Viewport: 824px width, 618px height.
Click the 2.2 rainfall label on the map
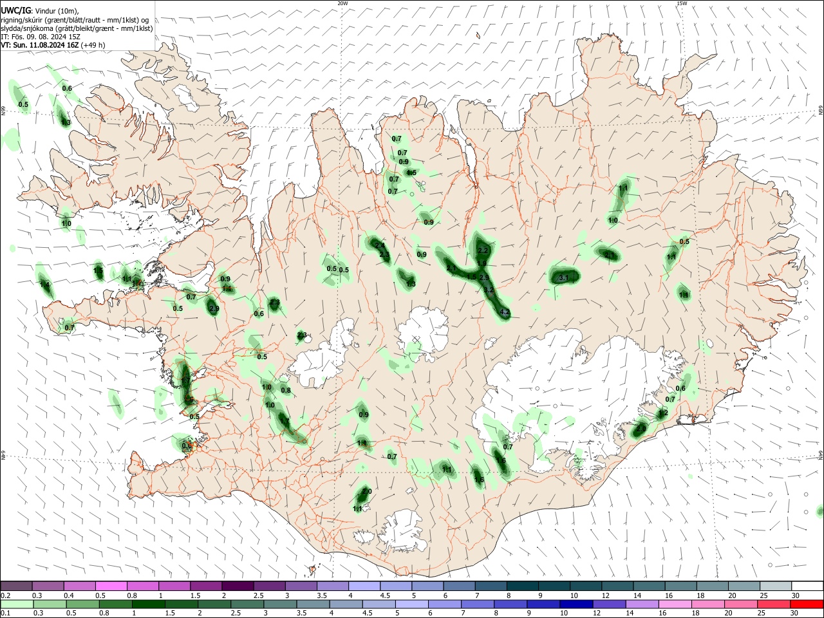tap(483, 250)
